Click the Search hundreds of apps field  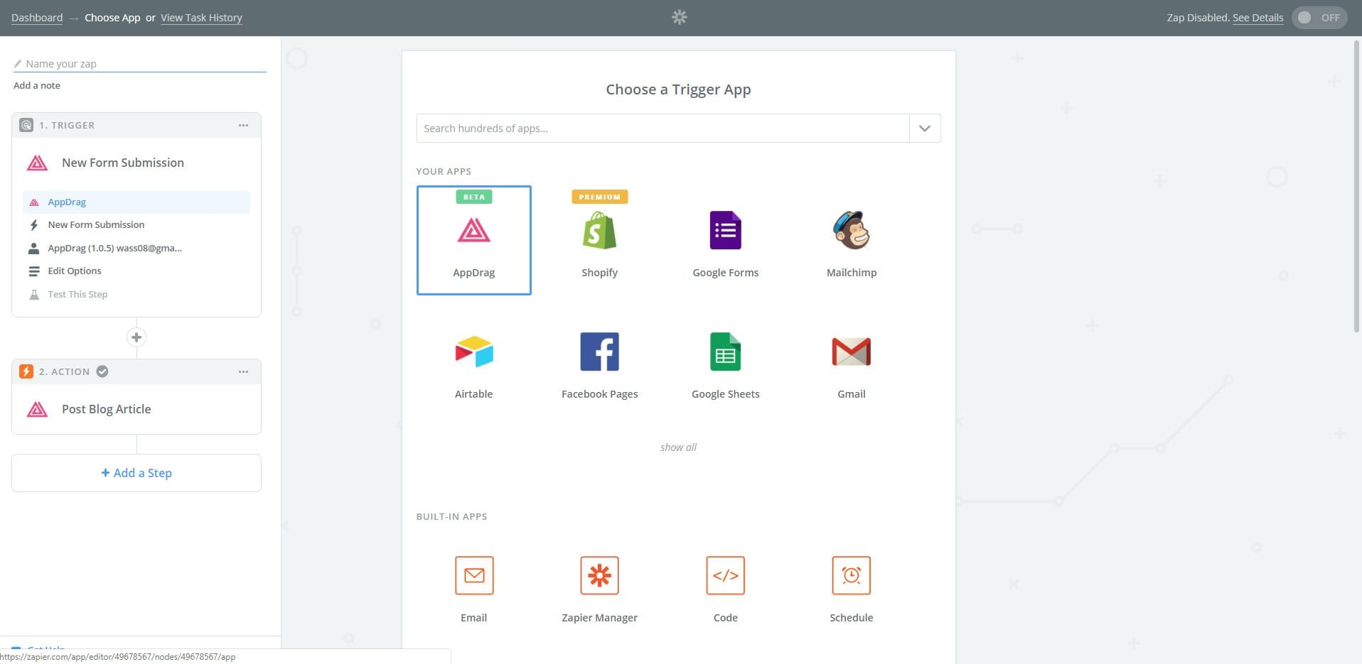663,129
